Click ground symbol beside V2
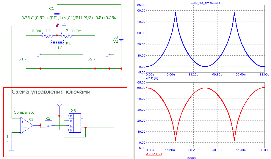 [121, 71]
